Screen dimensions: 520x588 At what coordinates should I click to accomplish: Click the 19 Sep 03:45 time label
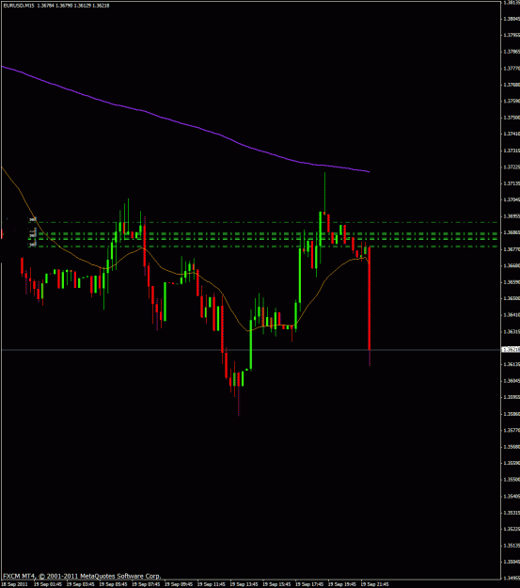click(80, 584)
